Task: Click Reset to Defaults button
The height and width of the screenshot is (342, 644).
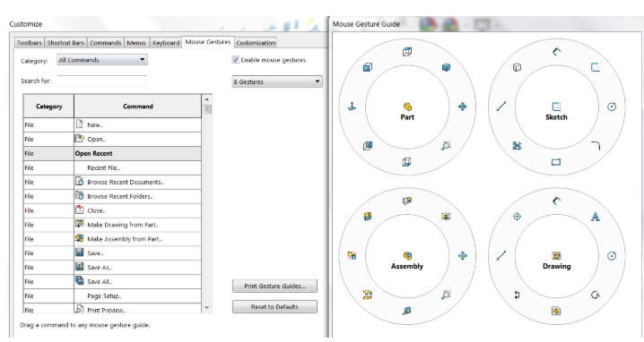Action: click(x=274, y=307)
